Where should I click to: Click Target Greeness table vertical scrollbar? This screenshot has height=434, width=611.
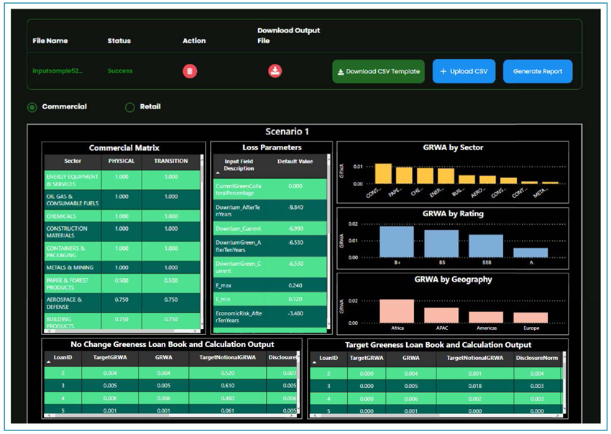click(x=564, y=382)
